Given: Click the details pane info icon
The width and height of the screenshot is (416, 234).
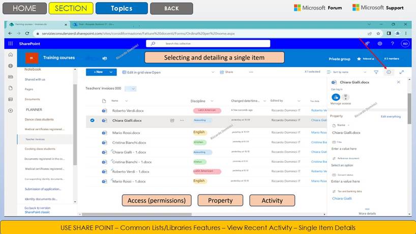Looking at the screenshot, I should tap(389, 72).
